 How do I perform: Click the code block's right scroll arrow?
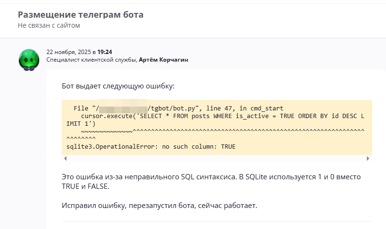click(368, 158)
